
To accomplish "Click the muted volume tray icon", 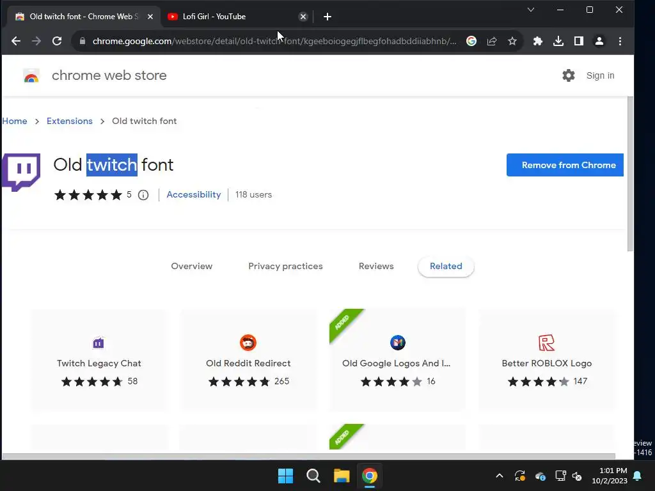I will tap(577, 476).
